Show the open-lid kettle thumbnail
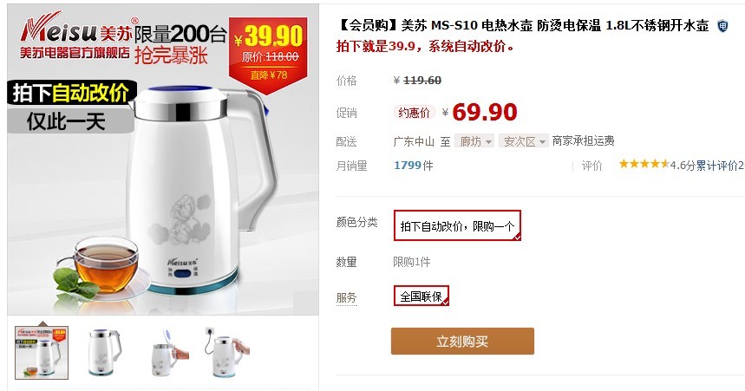Screen dimensions: 745x391 168,352
